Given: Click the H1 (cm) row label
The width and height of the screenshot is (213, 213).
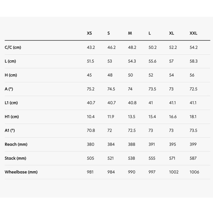Looking at the screenshot, I should 12,117.
